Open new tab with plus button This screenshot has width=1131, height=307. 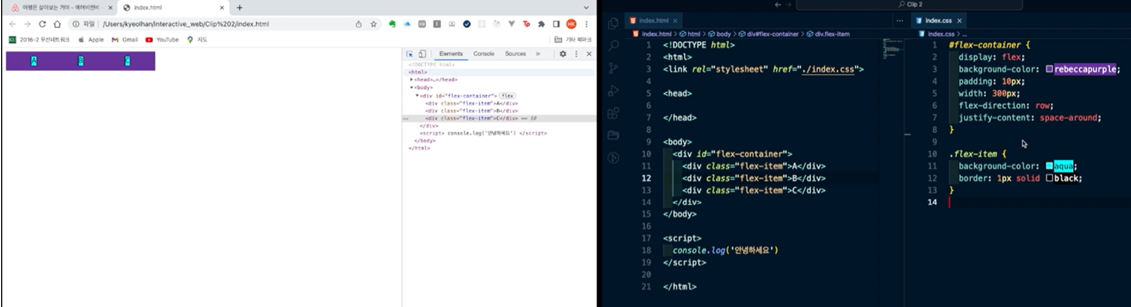(x=240, y=8)
